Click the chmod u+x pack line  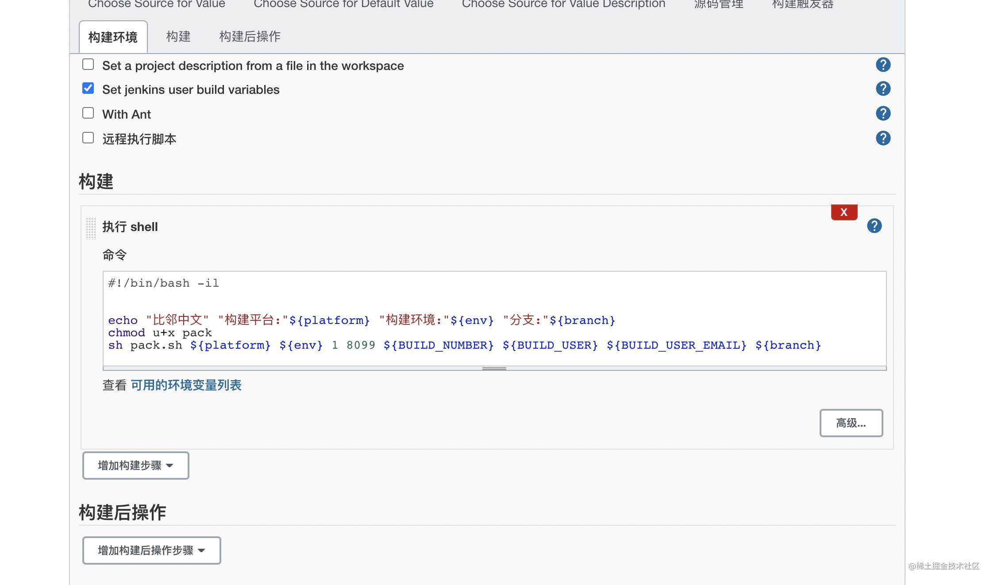pyautogui.click(x=160, y=333)
